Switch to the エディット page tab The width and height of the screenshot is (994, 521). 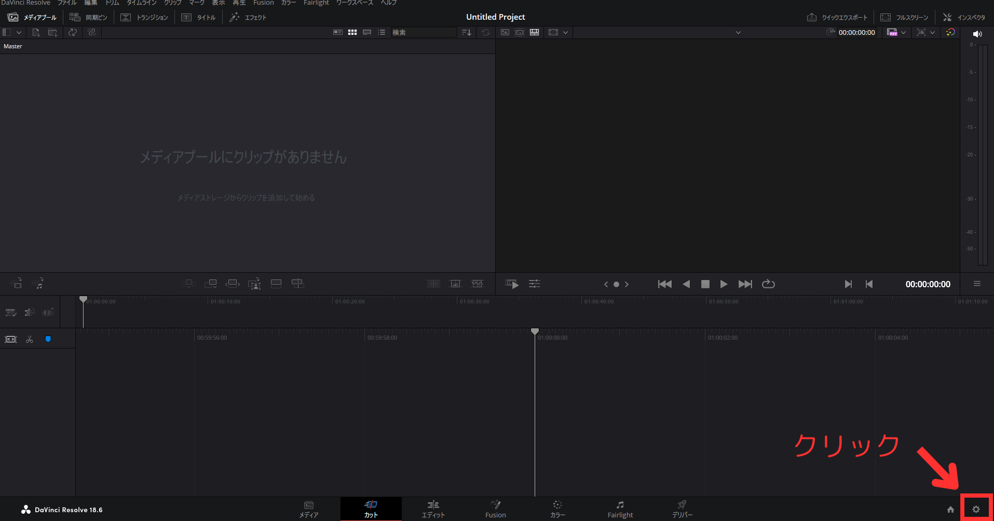[x=433, y=509]
